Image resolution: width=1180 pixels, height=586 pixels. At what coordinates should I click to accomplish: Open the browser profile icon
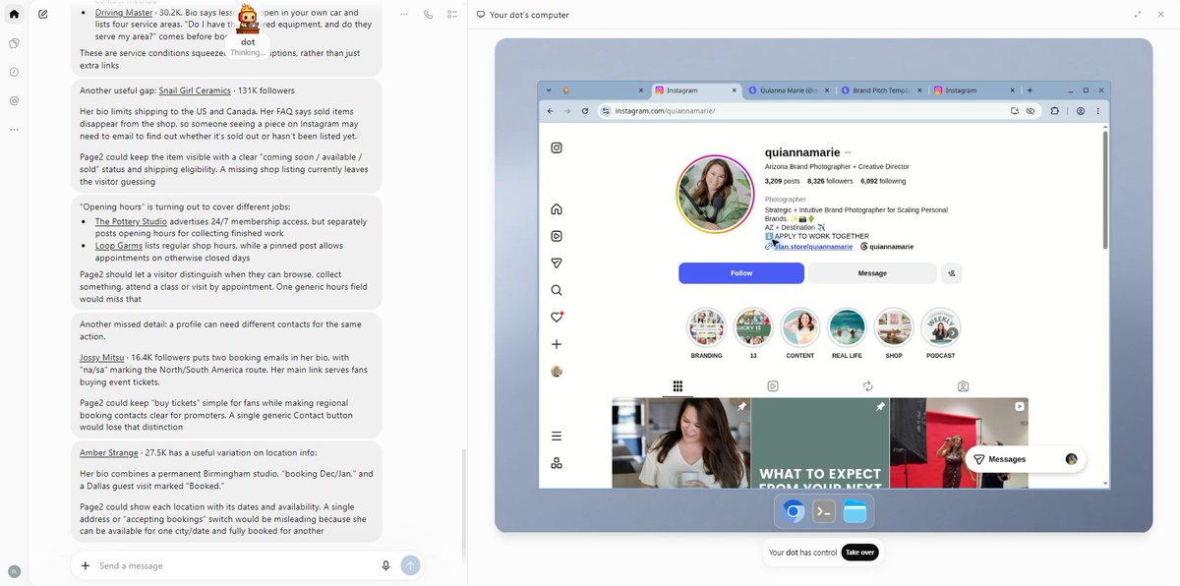1080,111
